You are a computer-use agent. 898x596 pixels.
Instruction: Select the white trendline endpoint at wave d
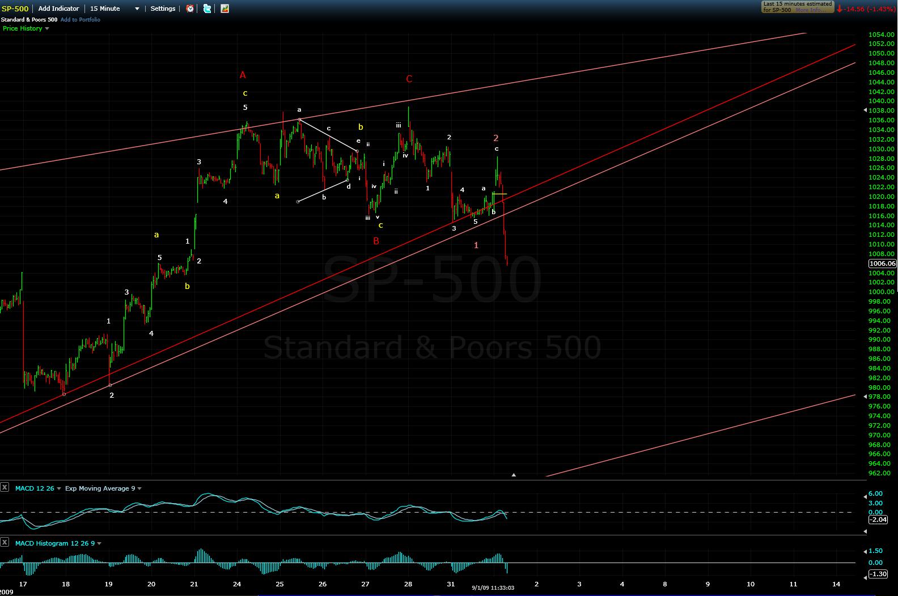pos(348,181)
